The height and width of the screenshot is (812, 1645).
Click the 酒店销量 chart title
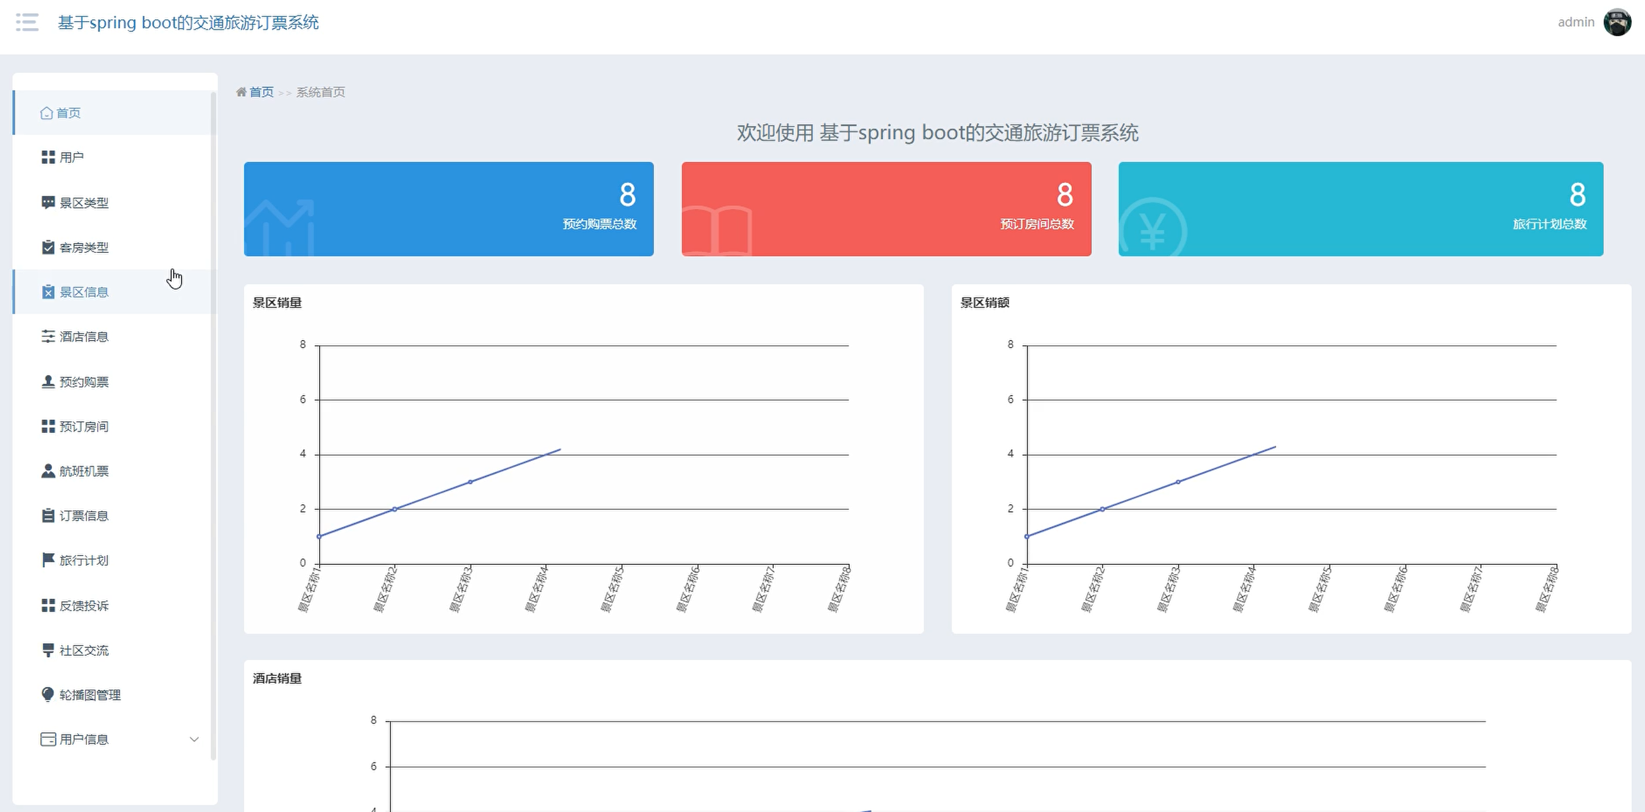[277, 678]
